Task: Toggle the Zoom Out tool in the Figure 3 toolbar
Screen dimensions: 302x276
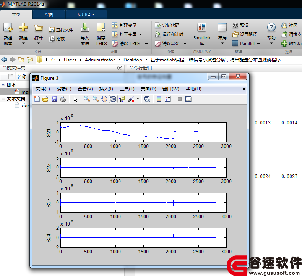Action: point(96,99)
